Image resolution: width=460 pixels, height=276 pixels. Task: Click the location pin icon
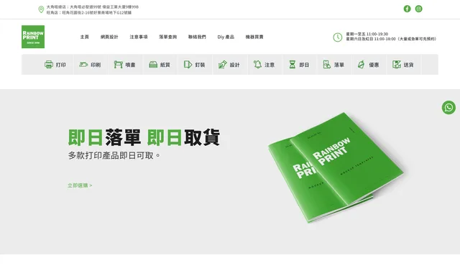coord(41,9)
